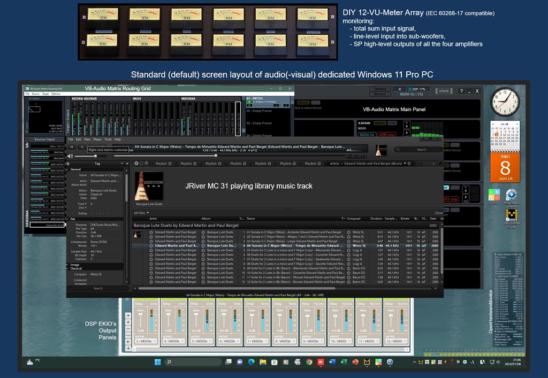Pause playback in JRiver player
This screenshot has width=548, height=378.
[82, 146]
